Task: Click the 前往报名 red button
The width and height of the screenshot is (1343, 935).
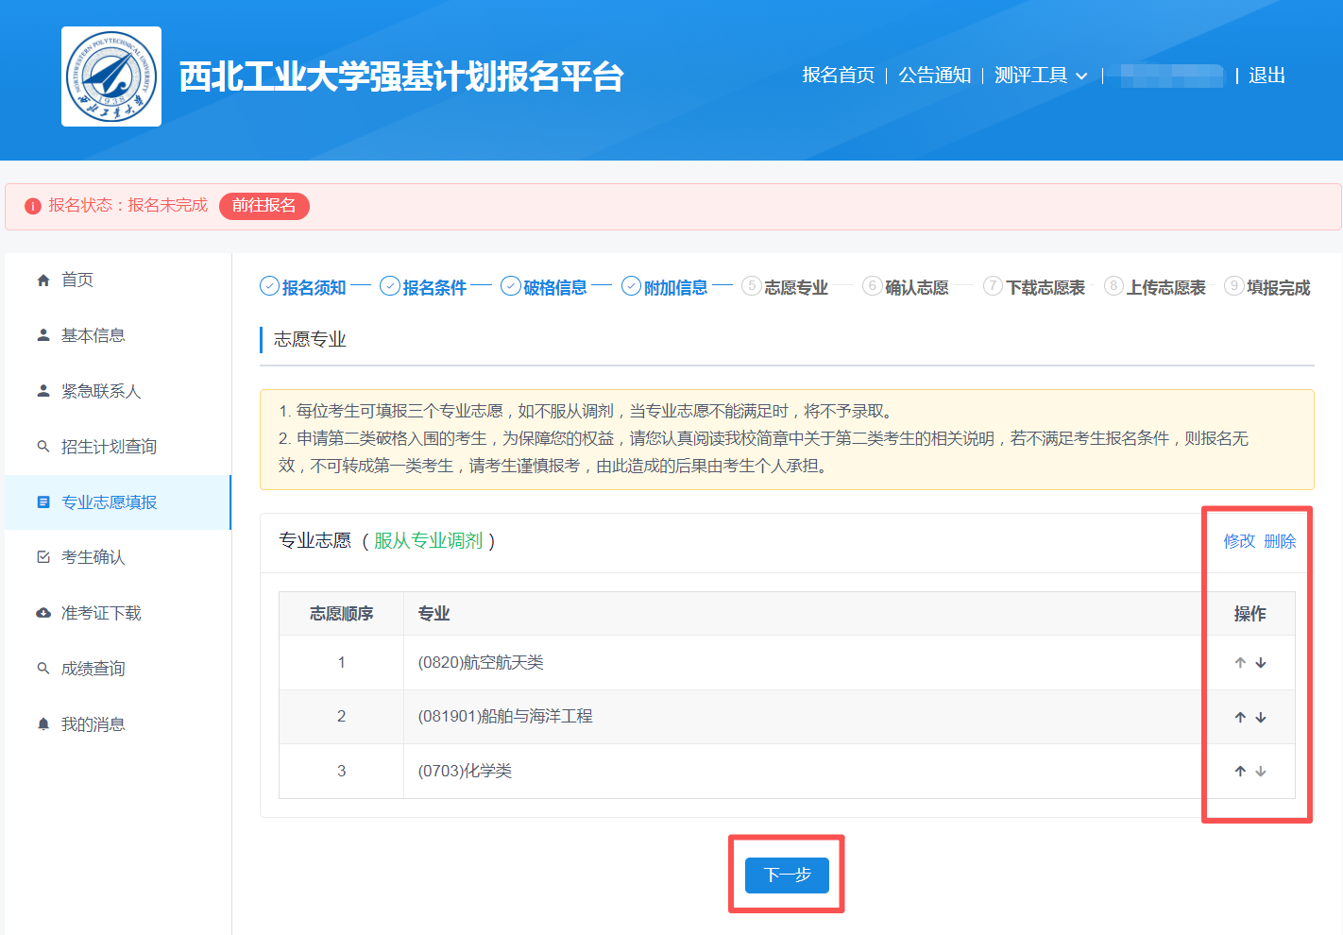Action: point(264,206)
